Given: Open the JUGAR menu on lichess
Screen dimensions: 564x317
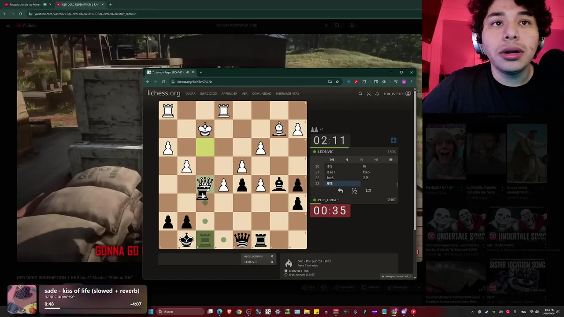Looking at the screenshot, I should (191, 94).
